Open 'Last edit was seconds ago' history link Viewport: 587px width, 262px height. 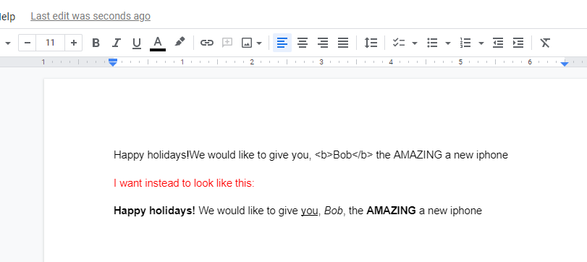(90, 17)
